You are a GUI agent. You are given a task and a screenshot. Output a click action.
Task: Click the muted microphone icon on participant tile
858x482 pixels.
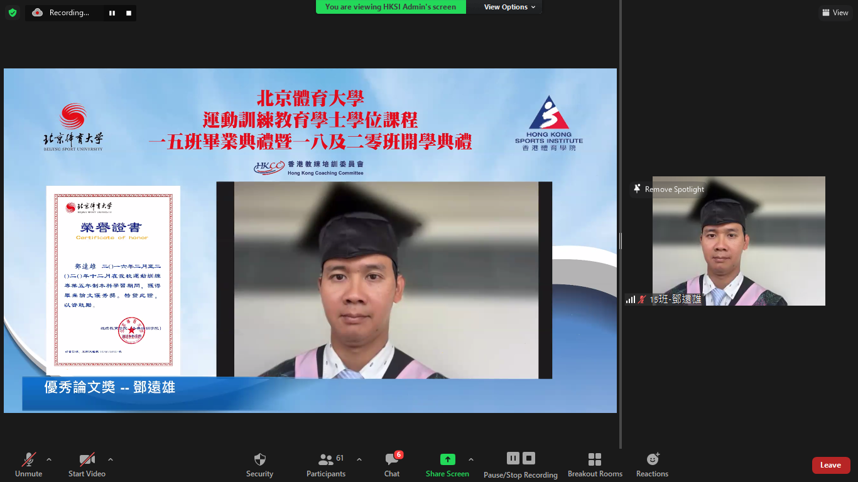[x=642, y=299]
